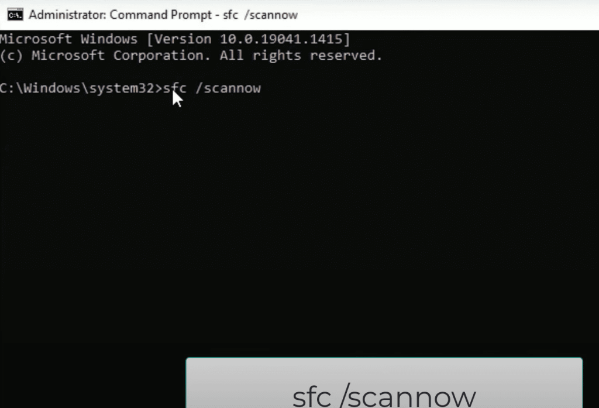Click the "C:\Windows" part of the prompt
Image resolution: width=599 pixels, height=408 pixels.
coord(40,88)
